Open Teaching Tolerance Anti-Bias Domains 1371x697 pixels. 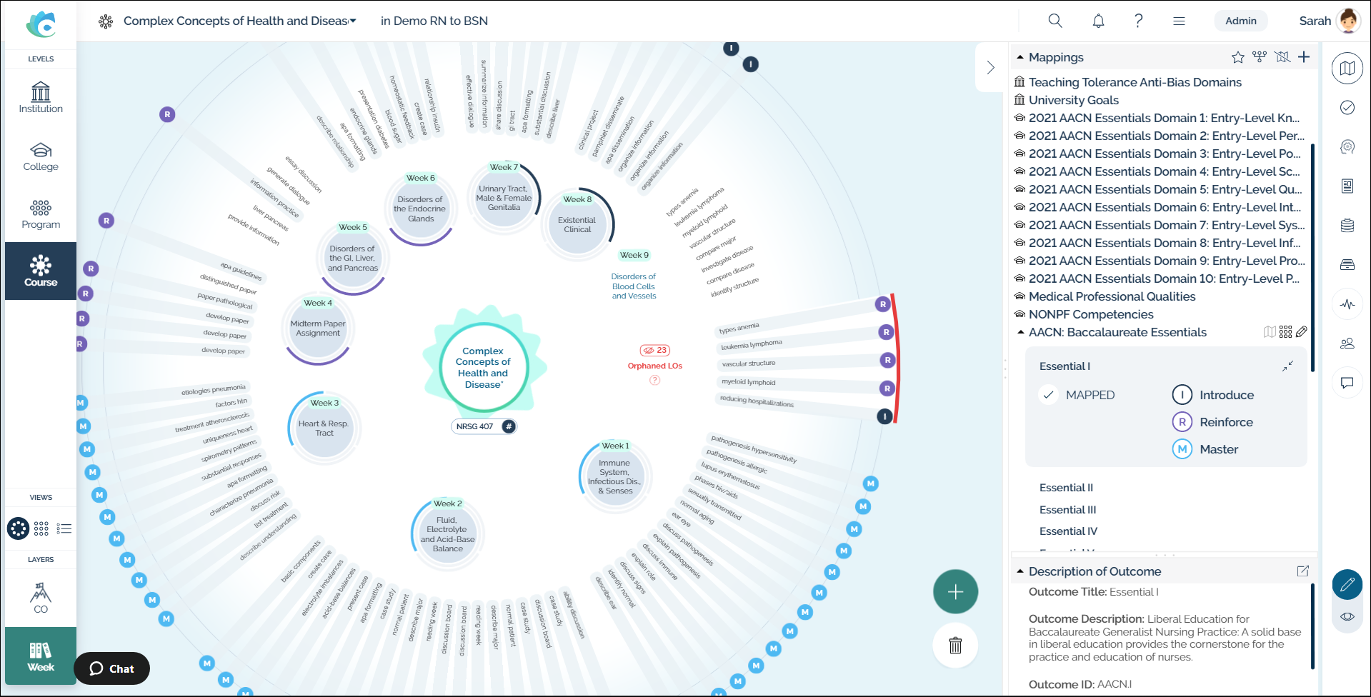pos(1135,82)
